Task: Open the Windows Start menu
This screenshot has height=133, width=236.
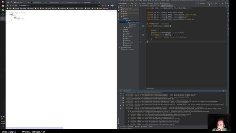Action: tap(3, 2)
